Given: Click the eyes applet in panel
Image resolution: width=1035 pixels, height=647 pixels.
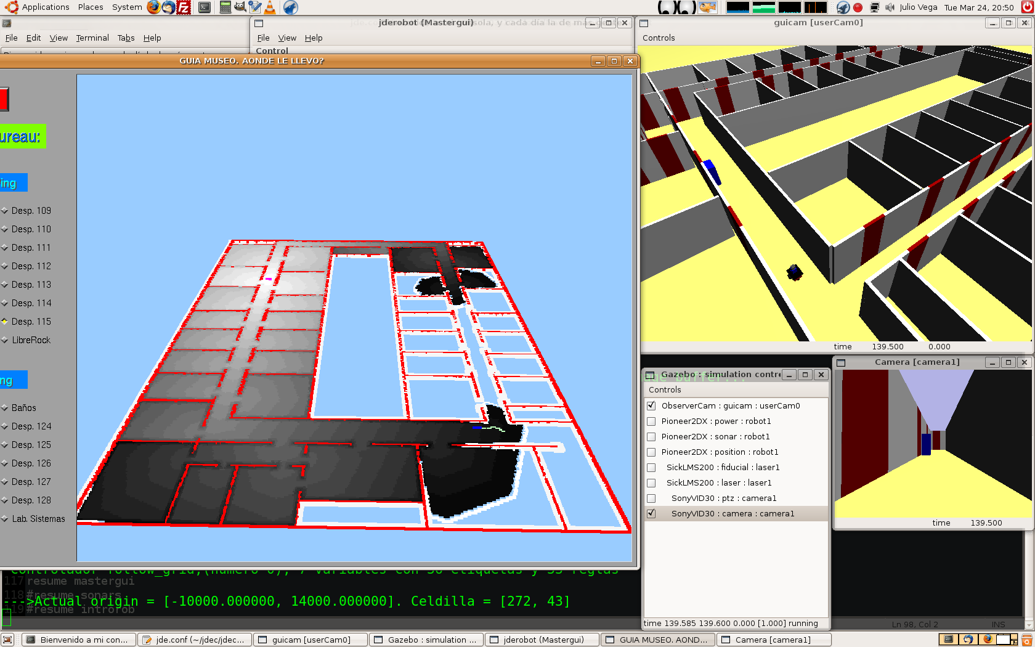Looking at the screenshot, I should 676,7.
